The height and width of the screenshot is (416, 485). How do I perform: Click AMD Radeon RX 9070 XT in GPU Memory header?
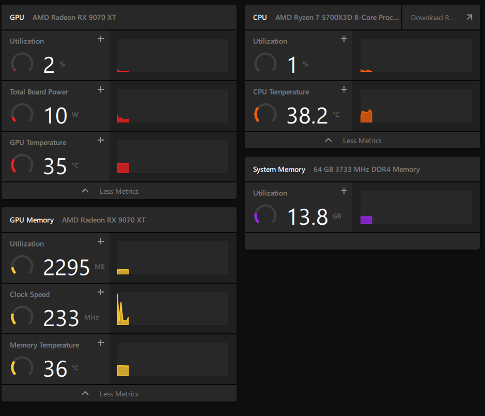tap(104, 220)
